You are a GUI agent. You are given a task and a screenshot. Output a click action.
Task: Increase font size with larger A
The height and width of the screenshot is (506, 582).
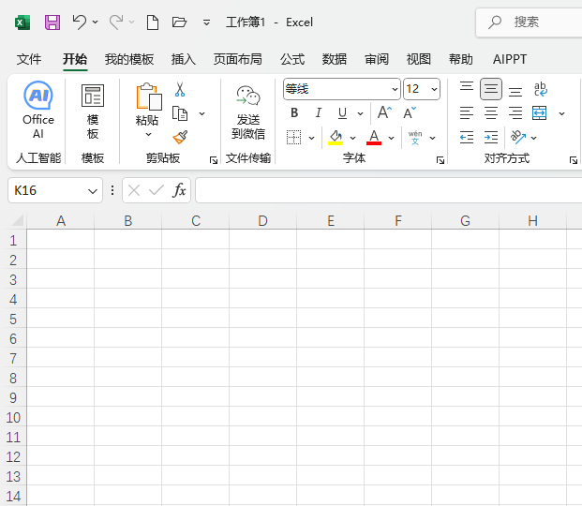(384, 112)
